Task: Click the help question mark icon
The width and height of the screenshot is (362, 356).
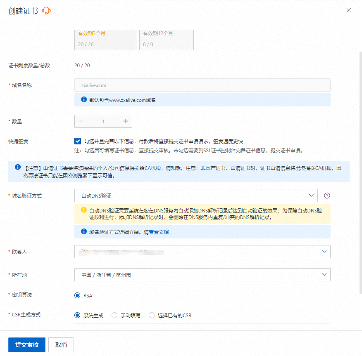Action: coord(327,196)
